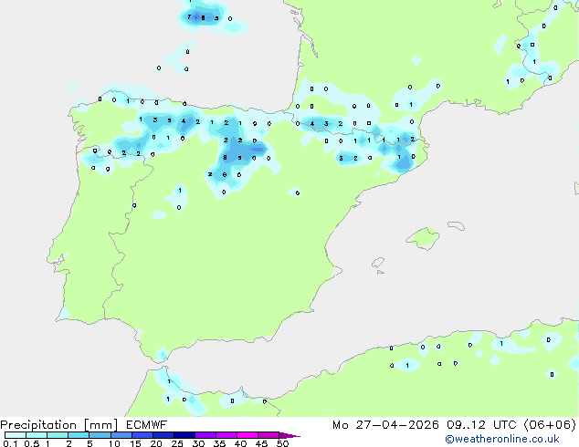Click the 5 label on the legend scale
This screenshot has width=579, height=447.
click(x=89, y=443)
